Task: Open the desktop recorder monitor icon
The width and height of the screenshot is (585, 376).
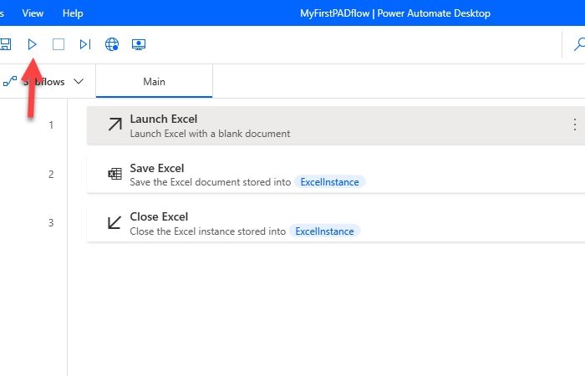Action: tap(139, 44)
